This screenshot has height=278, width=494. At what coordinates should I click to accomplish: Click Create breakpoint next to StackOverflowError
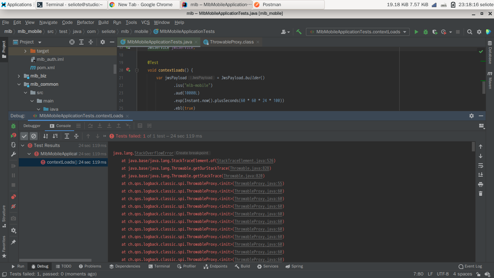click(192, 153)
